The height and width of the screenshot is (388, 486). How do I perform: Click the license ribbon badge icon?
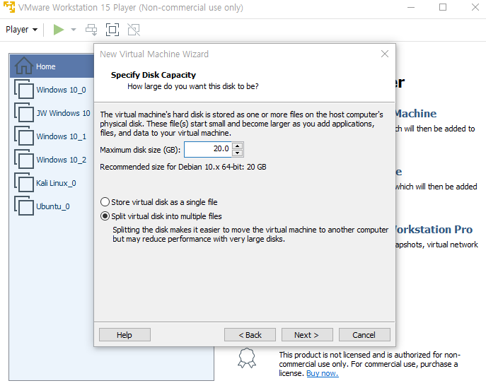[x=247, y=358]
